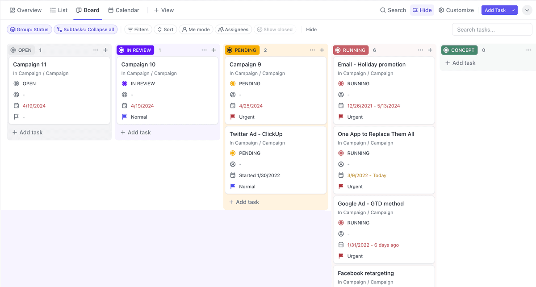Toggle Me mode on
This screenshot has height=287, width=536.
pos(196,29)
